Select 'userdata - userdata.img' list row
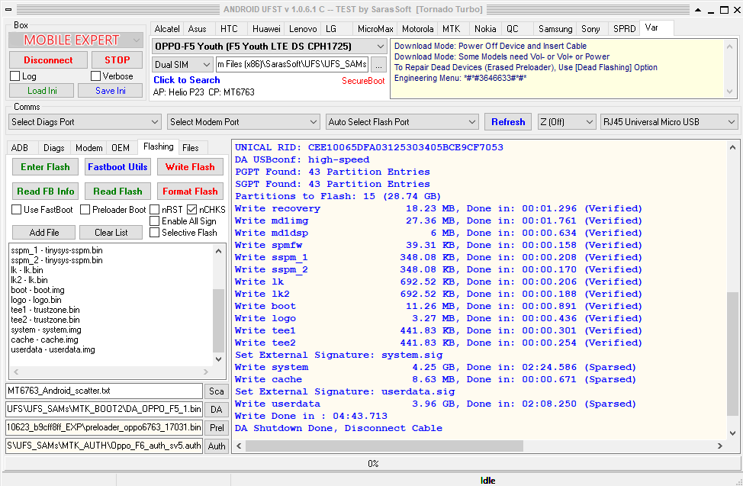 pyautogui.click(x=53, y=349)
